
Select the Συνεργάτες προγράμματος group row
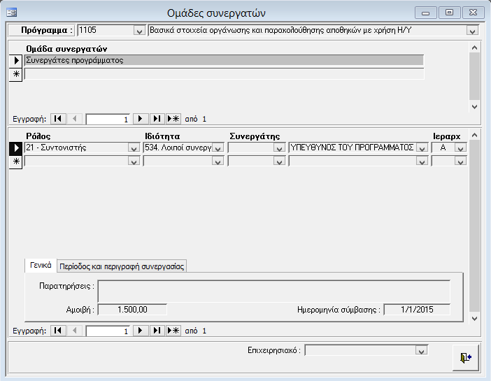(223, 61)
